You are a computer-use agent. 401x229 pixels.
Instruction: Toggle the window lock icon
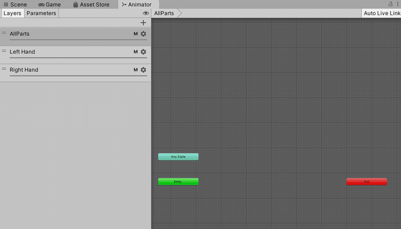tap(390, 4)
